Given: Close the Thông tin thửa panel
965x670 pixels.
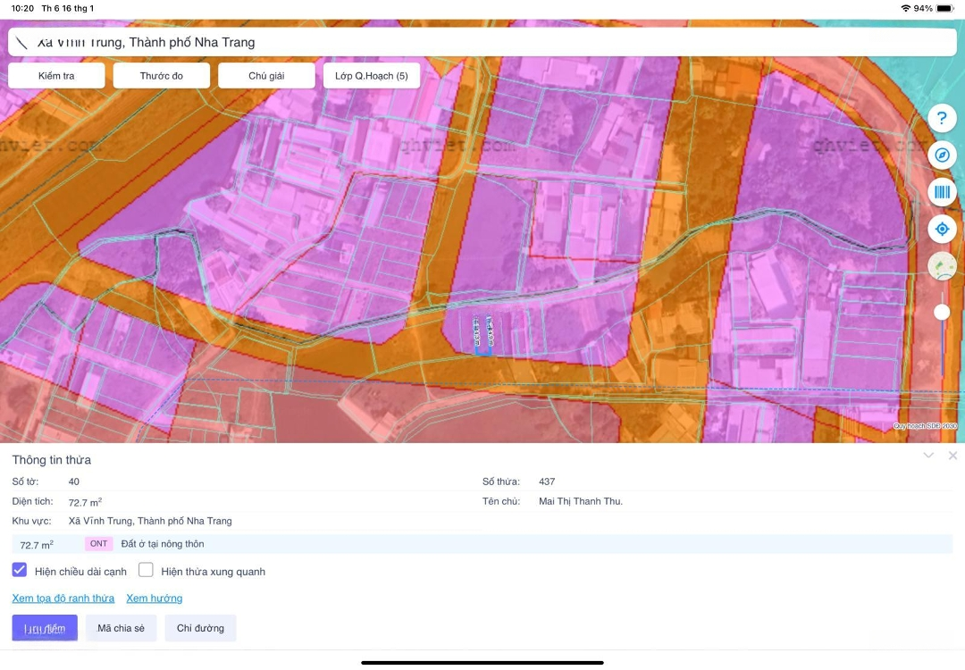Looking at the screenshot, I should click(952, 456).
